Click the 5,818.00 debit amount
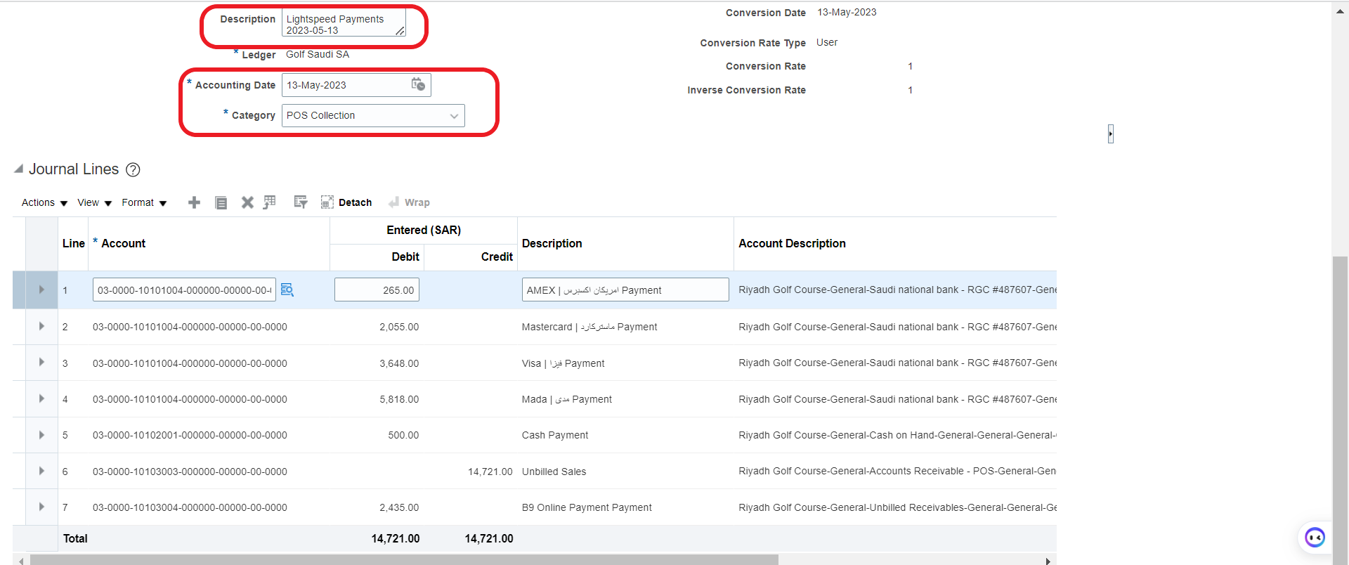1349x565 pixels. coord(399,399)
